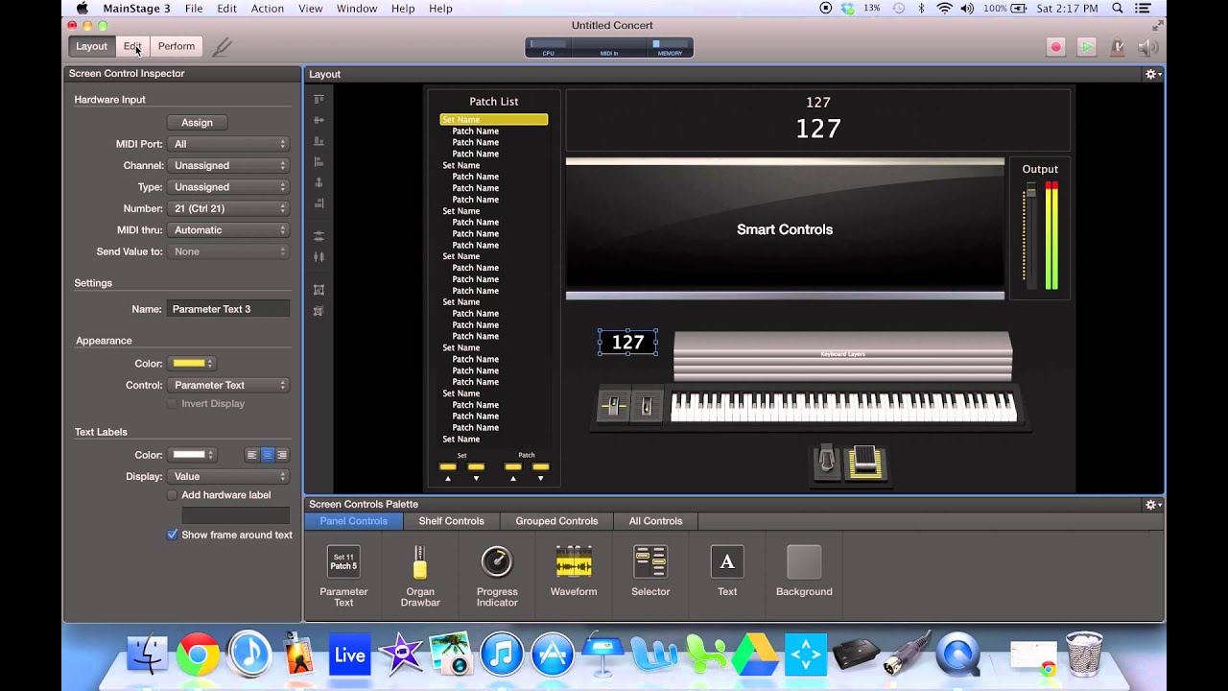This screenshot has width=1228, height=691.
Task: Open the Channel dropdown
Action: [228, 165]
